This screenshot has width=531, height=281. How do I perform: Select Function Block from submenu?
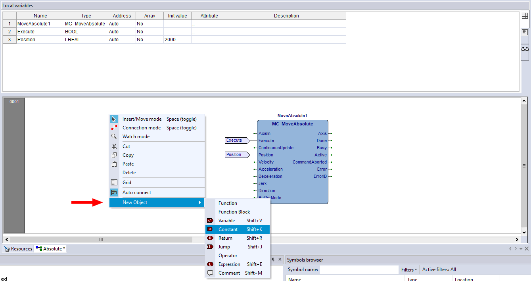[234, 212]
